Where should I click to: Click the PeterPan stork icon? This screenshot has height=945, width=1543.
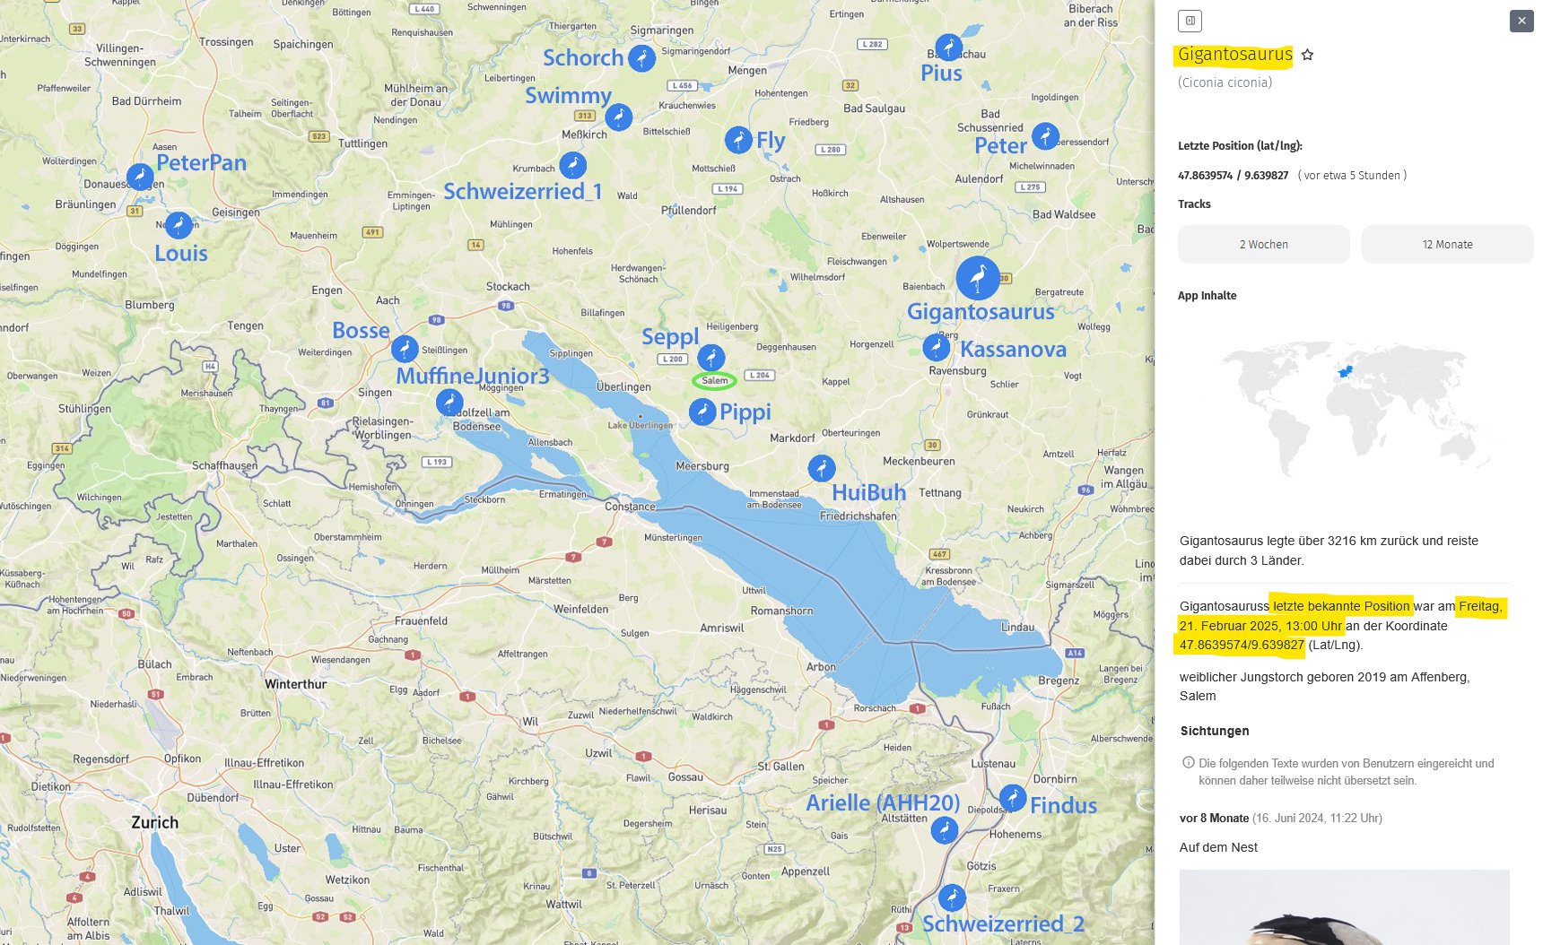point(140,177)
